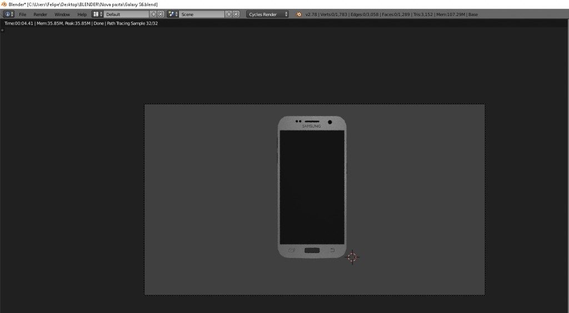Click the Faces:0/1,289 statistic
The height and width of the screenshot is (313, 569).
[396, 14]
